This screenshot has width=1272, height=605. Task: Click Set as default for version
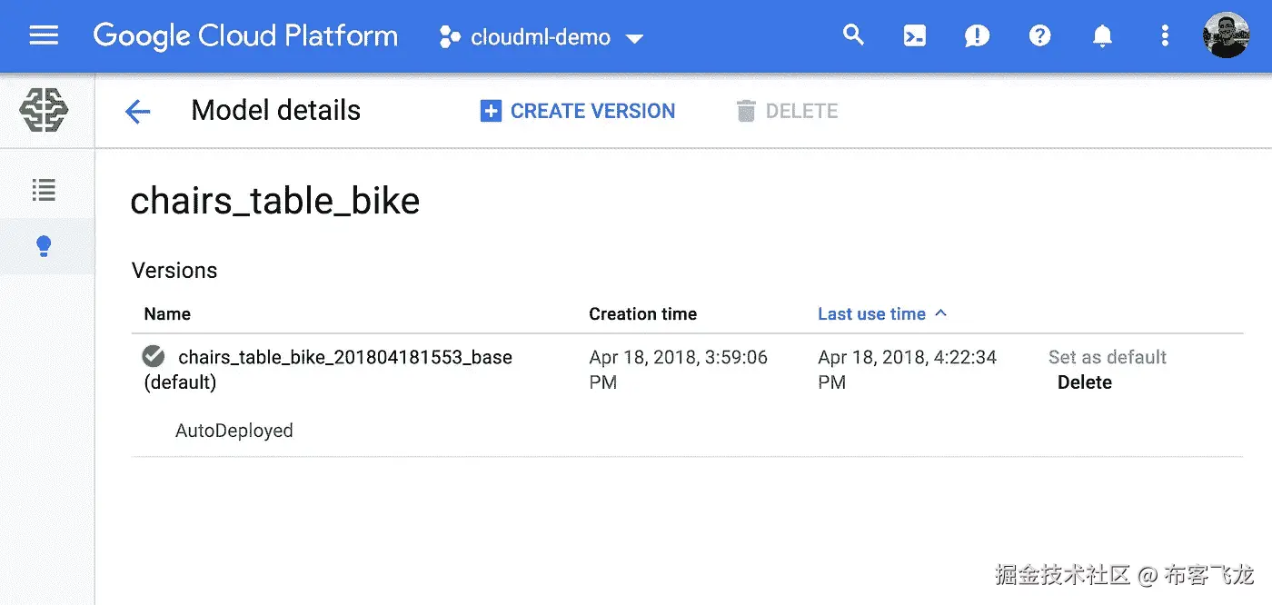[x=1107, y=357]
